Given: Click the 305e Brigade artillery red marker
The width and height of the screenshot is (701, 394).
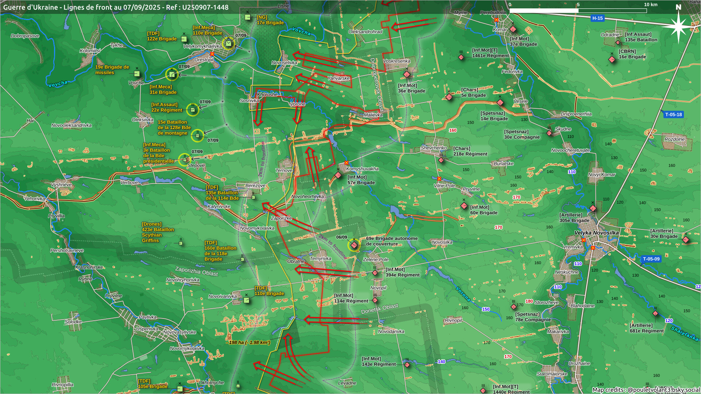Looking at the screenshot, I should click(593, 208).
